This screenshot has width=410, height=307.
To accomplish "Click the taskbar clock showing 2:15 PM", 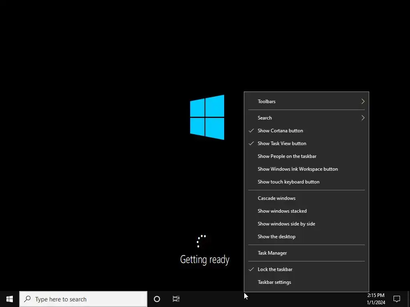I will pos(376,299).
